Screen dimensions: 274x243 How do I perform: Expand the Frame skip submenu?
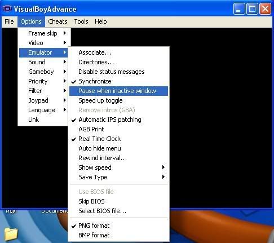point(43,33)
